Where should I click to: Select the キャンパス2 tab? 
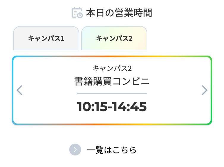114,38
